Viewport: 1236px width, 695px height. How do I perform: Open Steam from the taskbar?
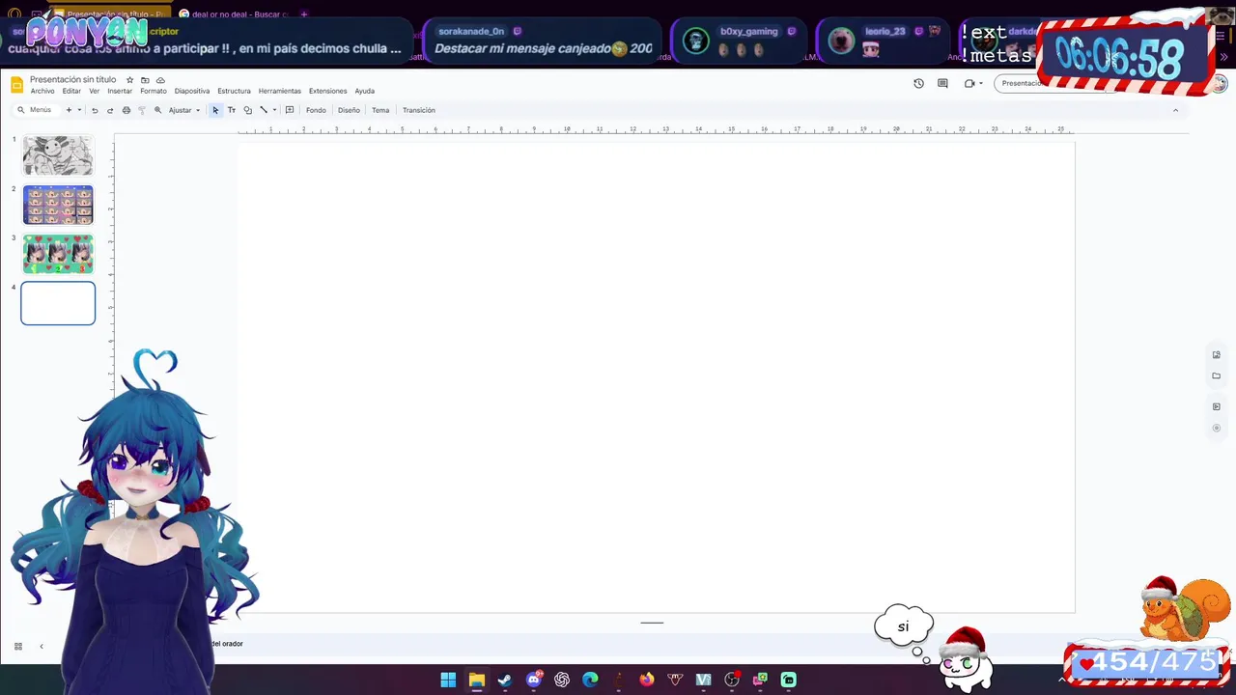pyautogui.click(x=504, y=680)
